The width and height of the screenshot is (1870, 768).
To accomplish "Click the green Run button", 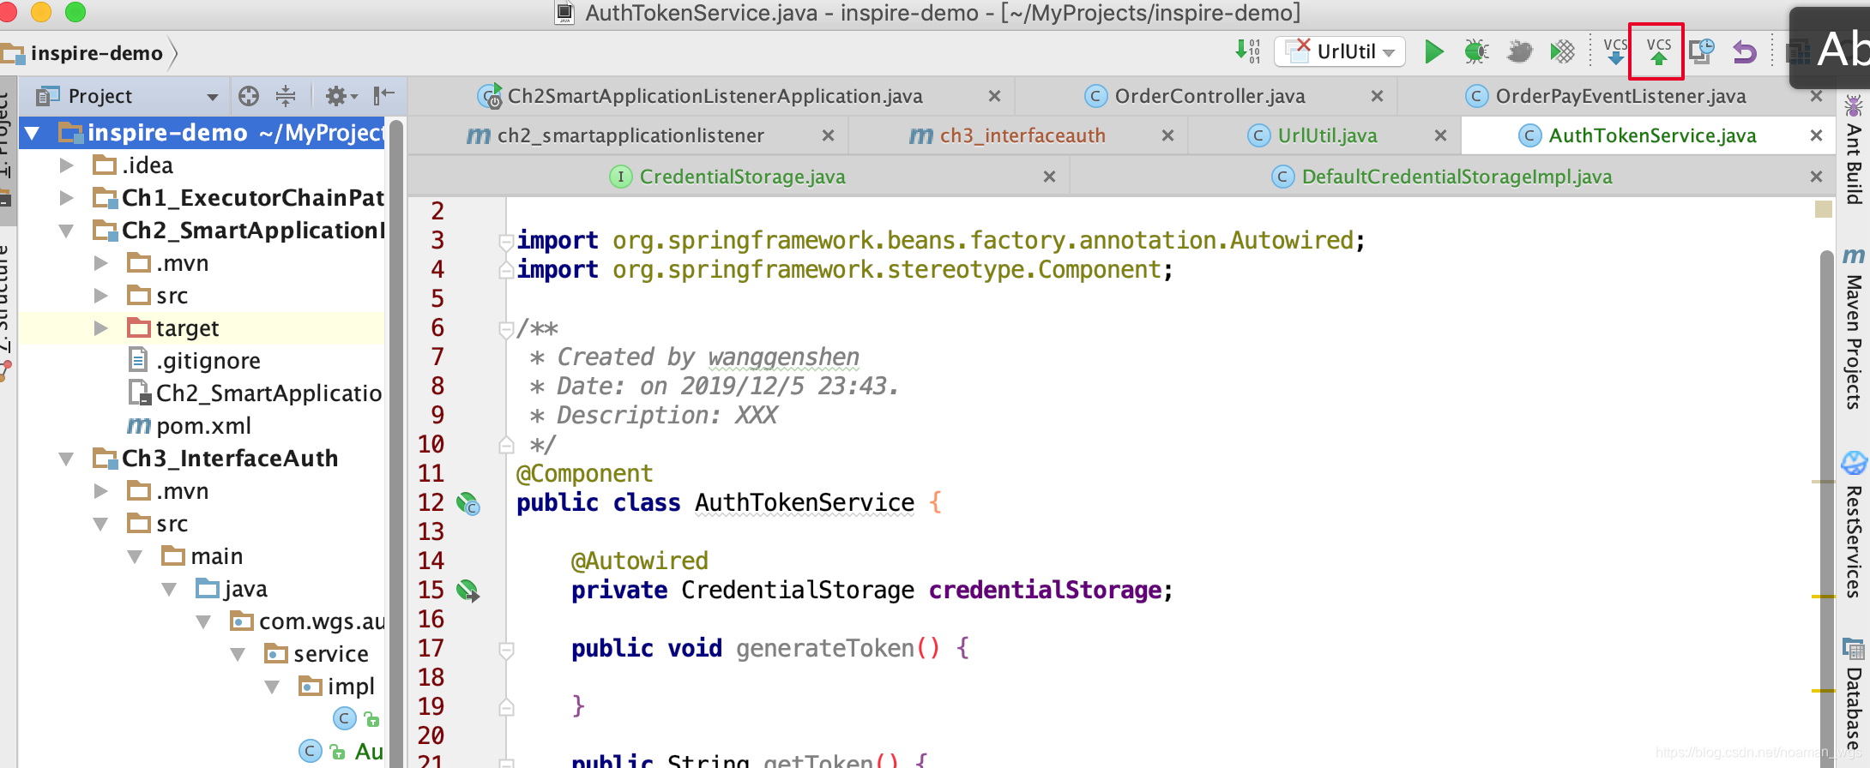I will 1433,51.
